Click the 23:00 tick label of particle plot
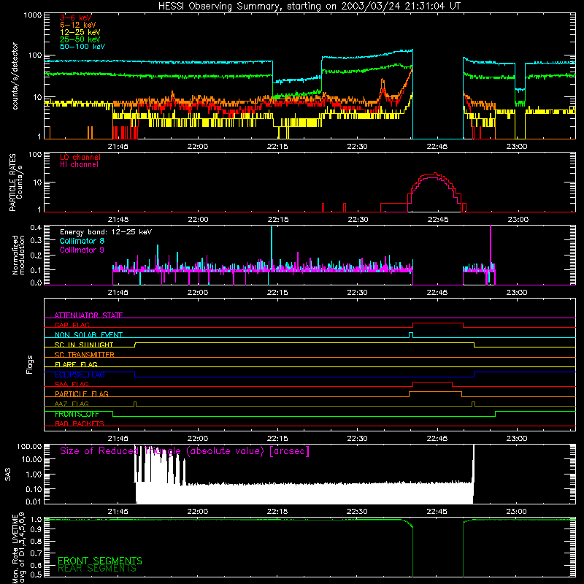Screen dimensions: 584x584 [x=518, y=220]
